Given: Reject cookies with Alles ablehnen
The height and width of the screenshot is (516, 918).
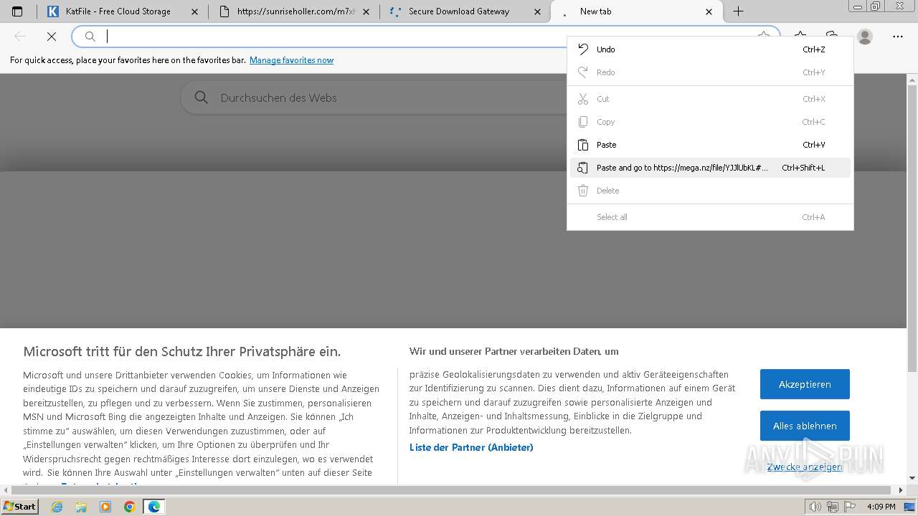Looking at the screenshot, I should 805,426.
